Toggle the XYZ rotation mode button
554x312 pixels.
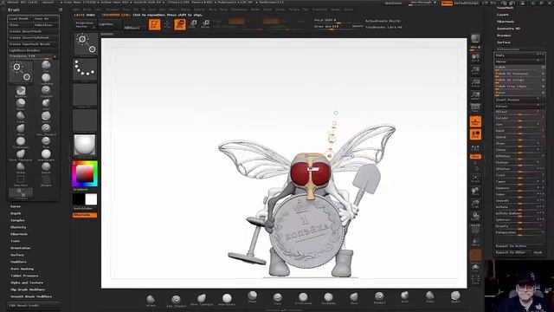pyautogui.click(x=475, y=156)
